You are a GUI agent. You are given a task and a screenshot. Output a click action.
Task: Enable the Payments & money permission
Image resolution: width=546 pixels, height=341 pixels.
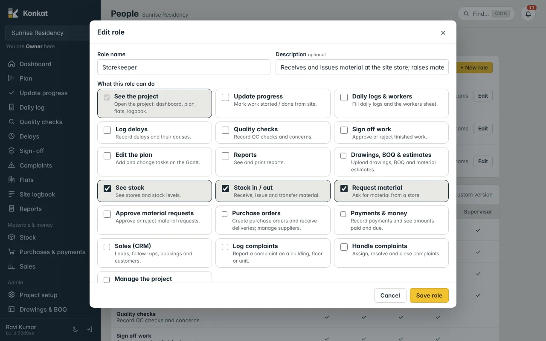tap(343, 214)
